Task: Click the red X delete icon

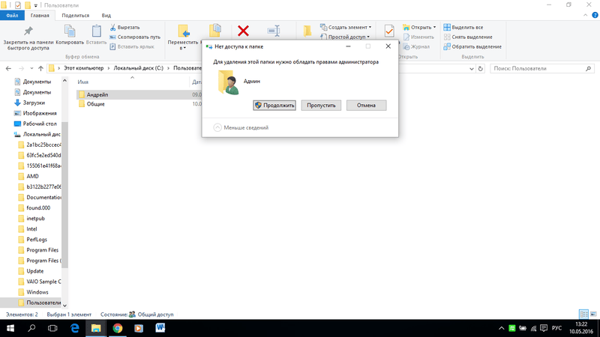Action: tap(243, 31)
